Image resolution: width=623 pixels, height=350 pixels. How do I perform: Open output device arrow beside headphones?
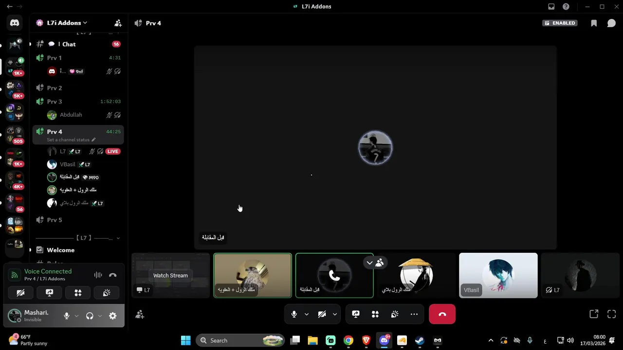(x=100, y=316)
